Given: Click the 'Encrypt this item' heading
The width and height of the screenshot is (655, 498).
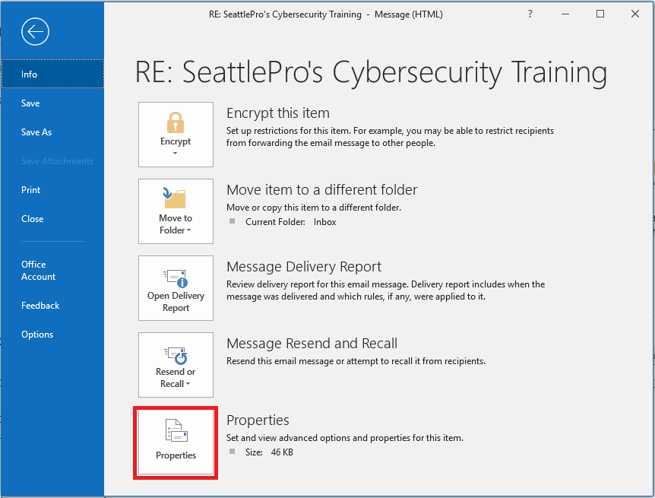Looking at the screenshot, I should pyautogui.click(x=278, y=113).
